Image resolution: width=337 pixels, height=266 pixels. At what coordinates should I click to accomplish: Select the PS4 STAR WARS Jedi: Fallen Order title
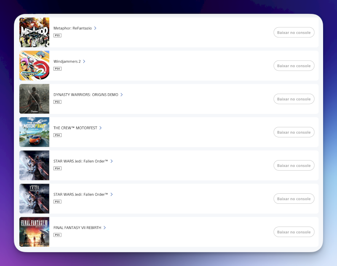click(x=80, y=161)
